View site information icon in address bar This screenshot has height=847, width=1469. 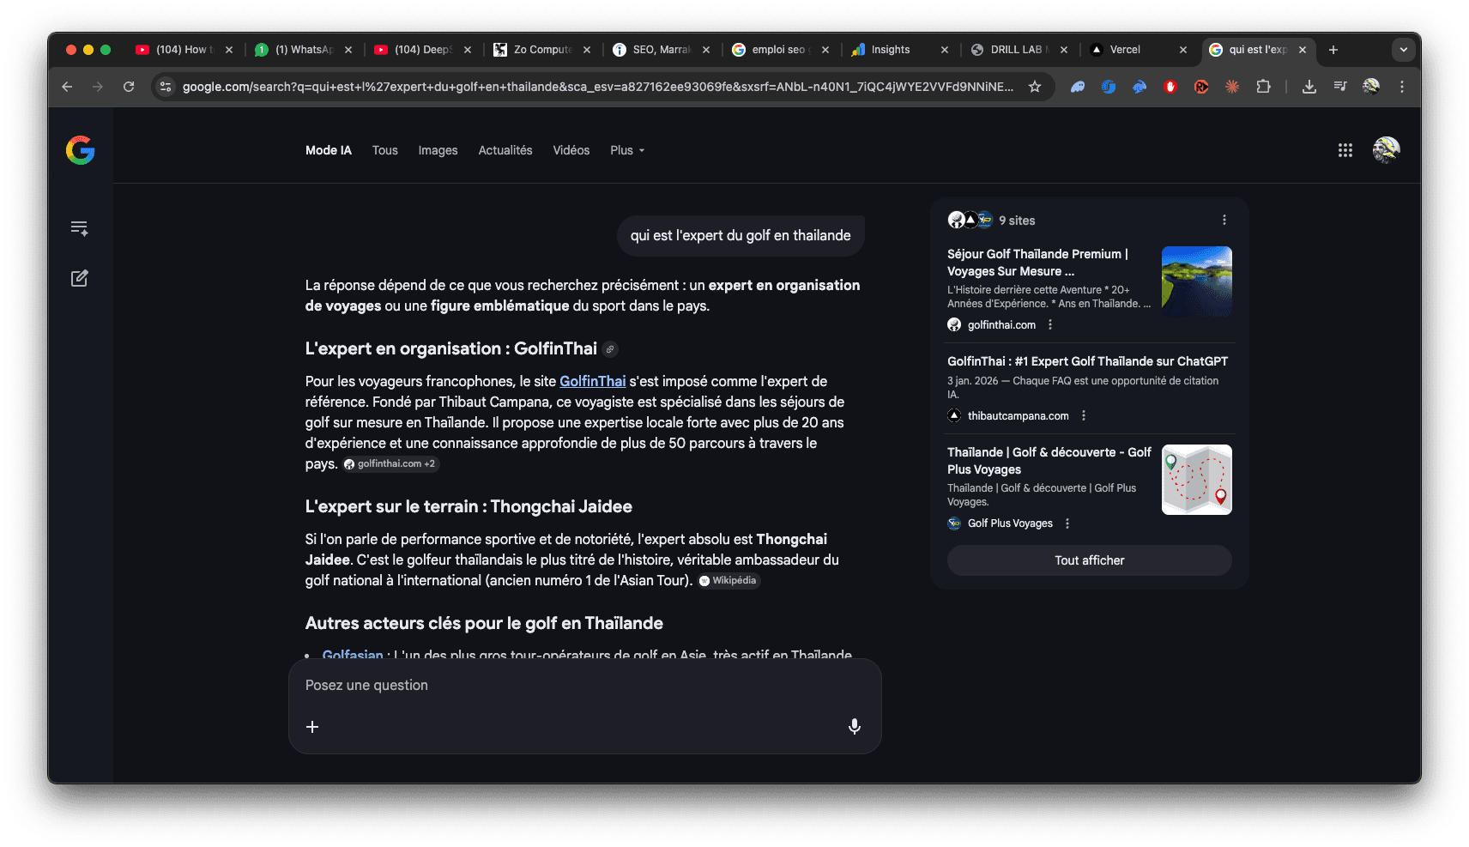[166, 87]
